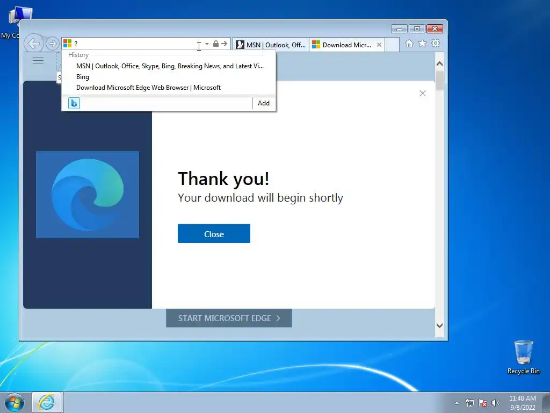Minimize the Internet Explorer window
Viewport: 550px width, 413px height.
(399, 29)
